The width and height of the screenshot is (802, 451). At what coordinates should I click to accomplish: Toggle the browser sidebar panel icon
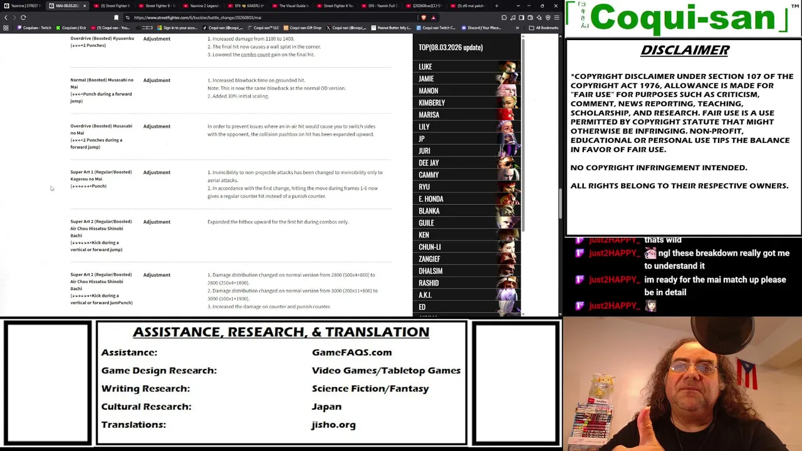tap(521, 18)
